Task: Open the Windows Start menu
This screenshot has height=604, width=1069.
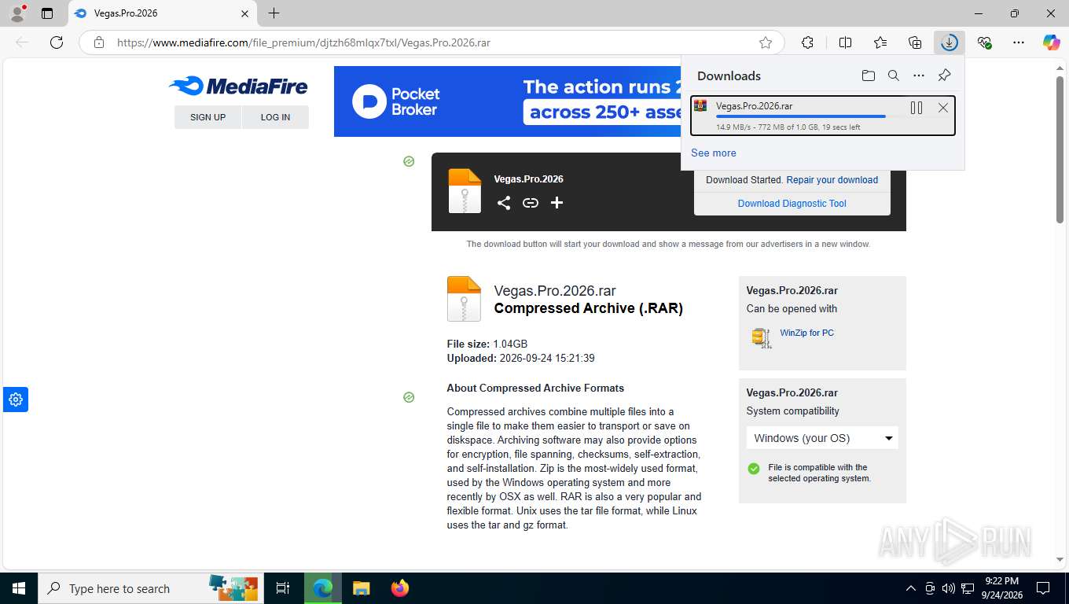Action: pos(19,588)
